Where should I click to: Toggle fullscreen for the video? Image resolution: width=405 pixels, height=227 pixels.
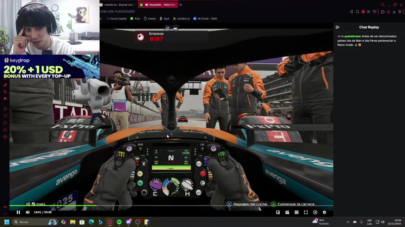306,212
